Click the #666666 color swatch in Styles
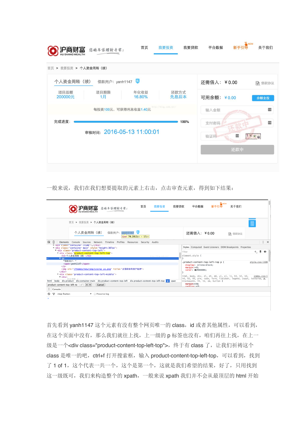The height and width of the screenshot is (435, 308). point(195,270)
